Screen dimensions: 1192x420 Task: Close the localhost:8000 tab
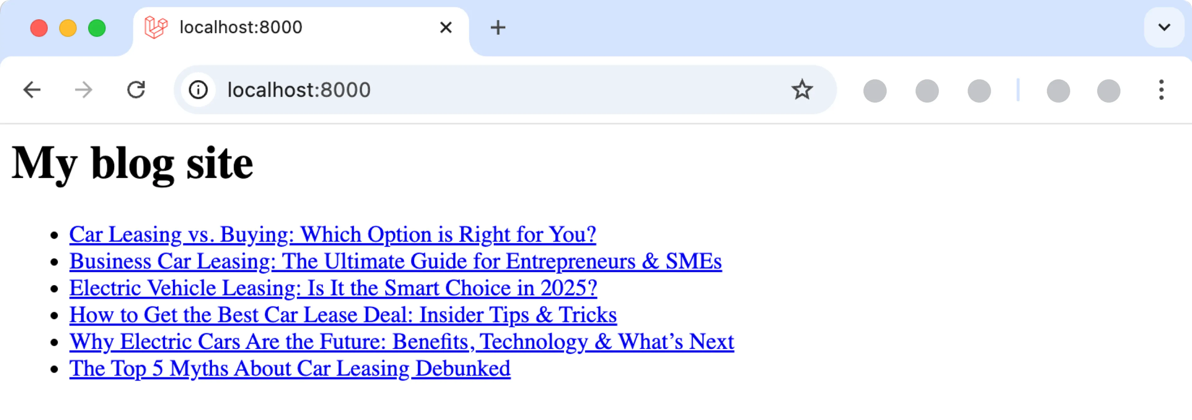click(x=446, y=28)
